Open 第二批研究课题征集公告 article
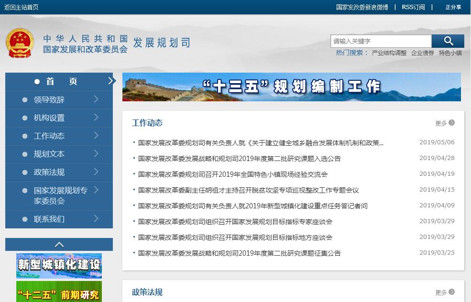471x302 pixels. pyautogui.click(x=240, y=253)
